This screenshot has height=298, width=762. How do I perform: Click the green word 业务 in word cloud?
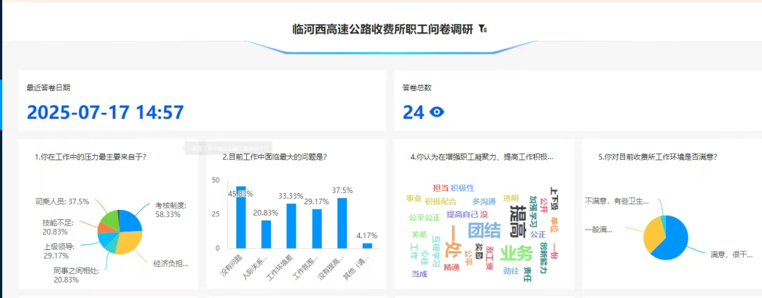(516, 253)
